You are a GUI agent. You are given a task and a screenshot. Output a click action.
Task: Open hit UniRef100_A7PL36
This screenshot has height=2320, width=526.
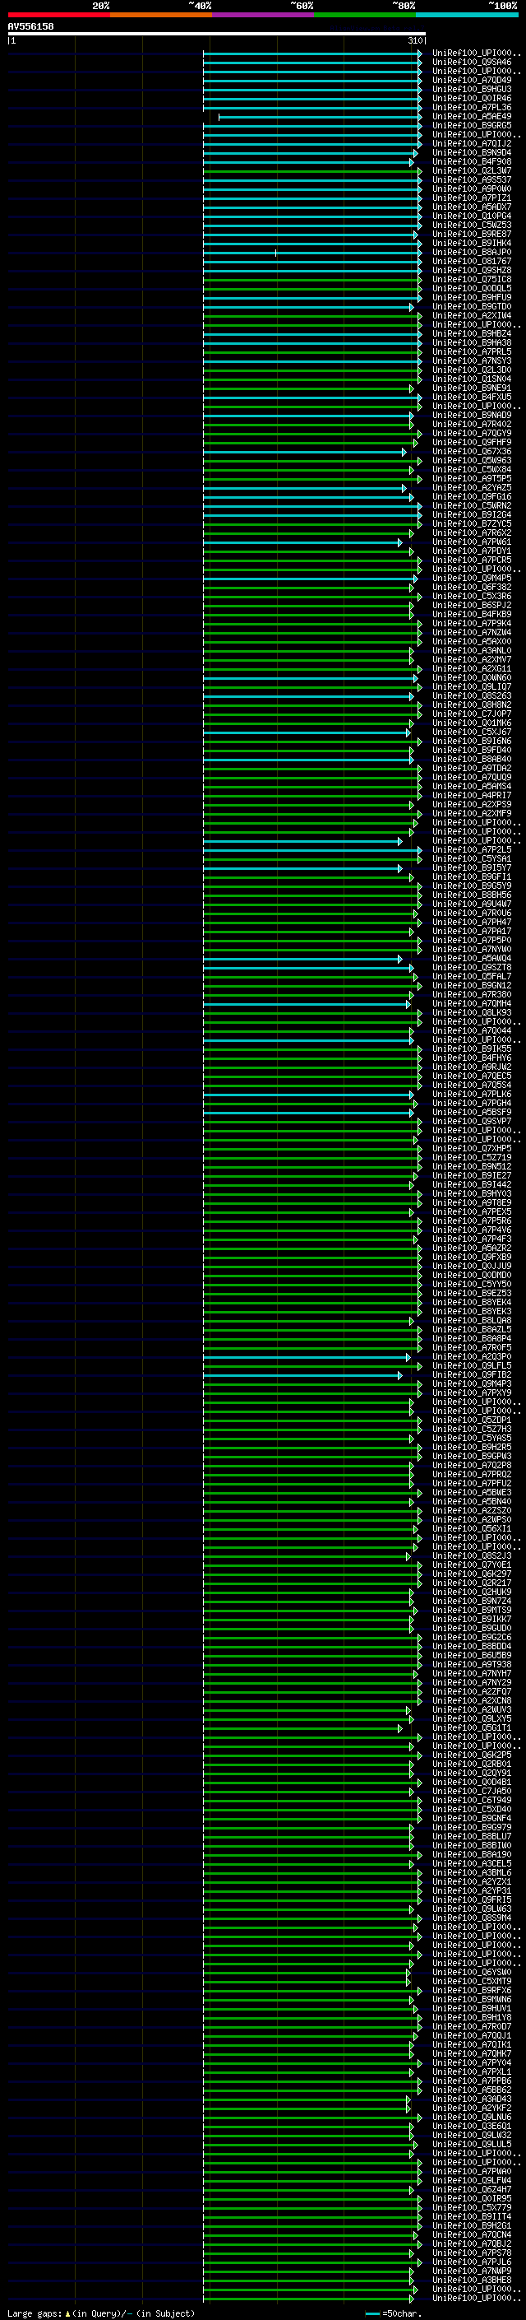point(472,107)
